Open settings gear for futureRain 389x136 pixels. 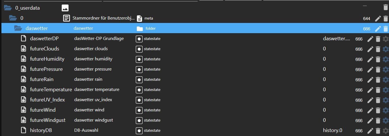tap(386, 80)
